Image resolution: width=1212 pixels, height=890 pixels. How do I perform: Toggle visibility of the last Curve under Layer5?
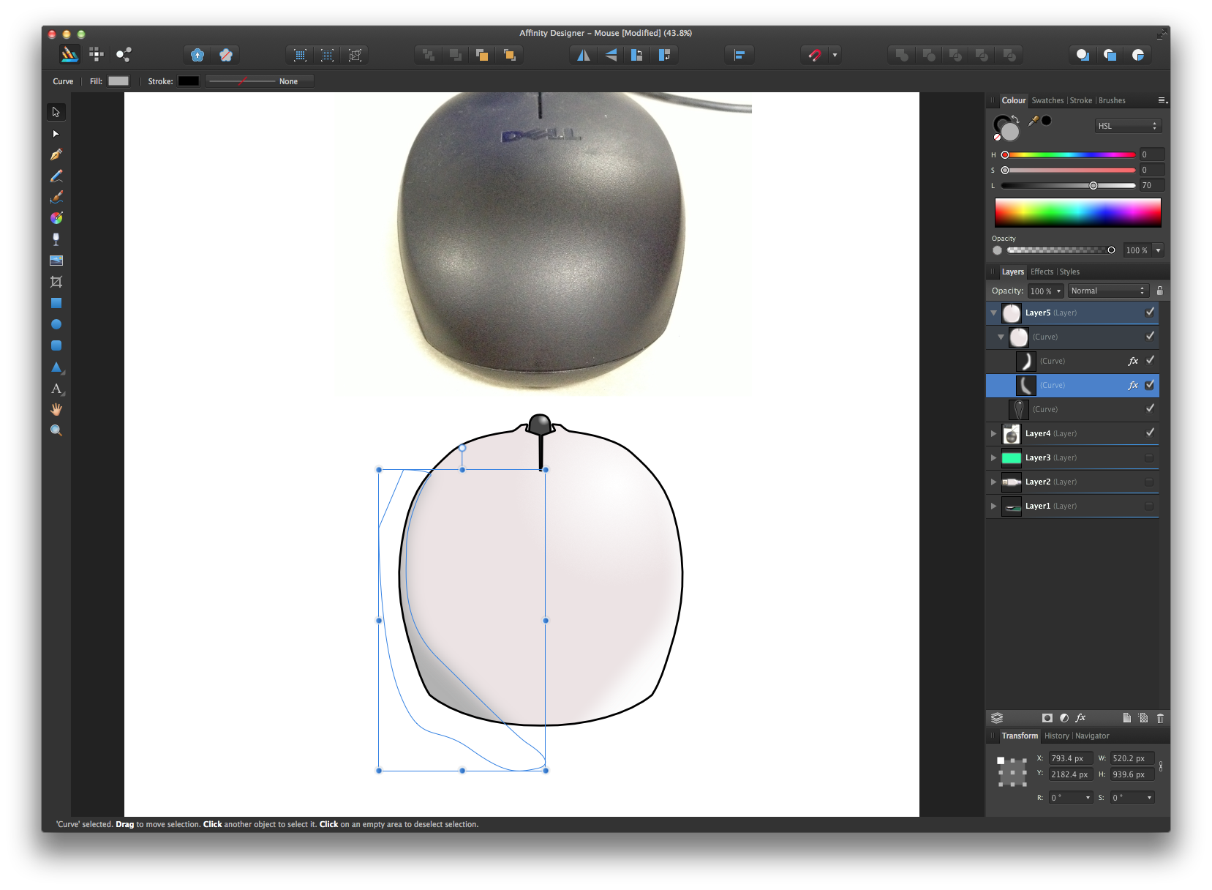pyautogui.click(x=1150, y=409)
